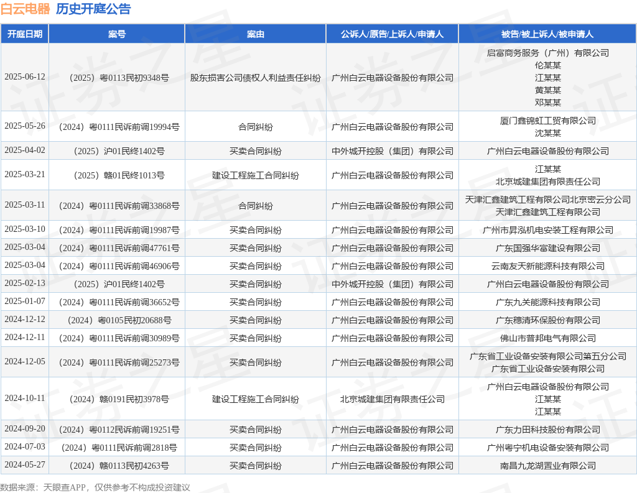637x493 pixels.
Task: Click defendant 北京城建集团有限责任公司 in 2025-03-21 row
Action: pyautogui.click(x=547, y=182)
